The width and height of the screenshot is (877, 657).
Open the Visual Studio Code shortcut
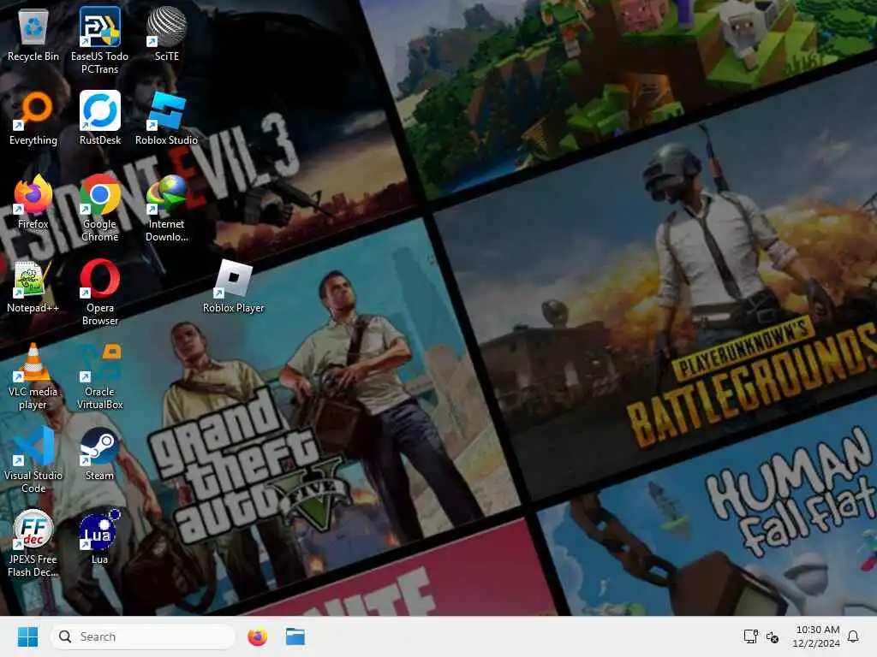tap(33, 459)
